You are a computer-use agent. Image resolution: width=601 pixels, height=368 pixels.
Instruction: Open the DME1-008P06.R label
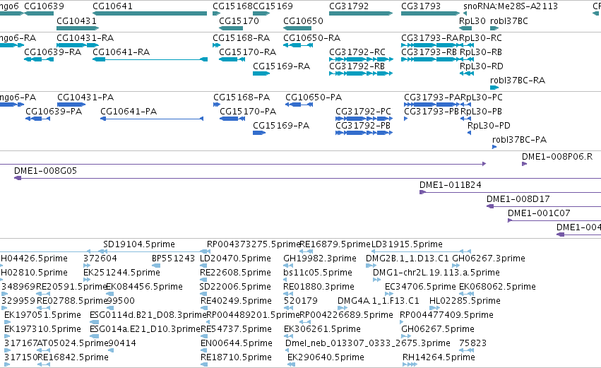click(557, 157)
